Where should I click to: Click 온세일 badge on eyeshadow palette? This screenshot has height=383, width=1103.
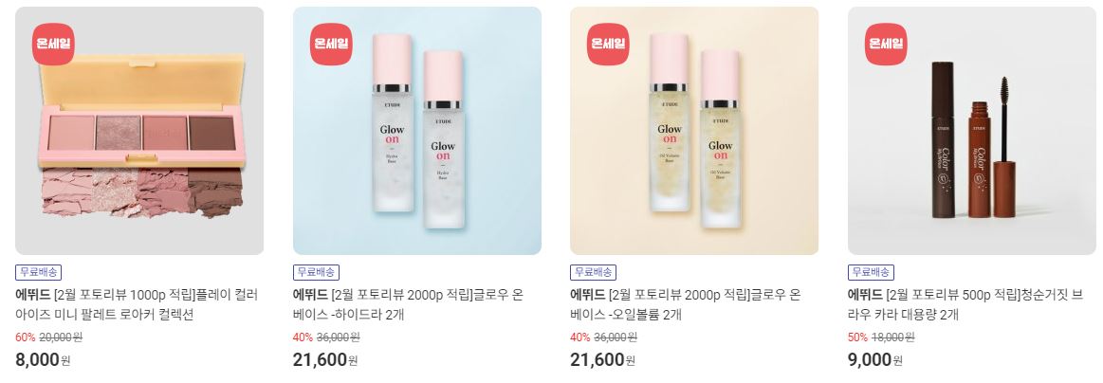pos(53,45)
